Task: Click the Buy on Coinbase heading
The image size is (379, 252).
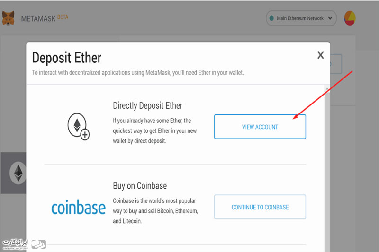Action: click(x=140, y=186)
